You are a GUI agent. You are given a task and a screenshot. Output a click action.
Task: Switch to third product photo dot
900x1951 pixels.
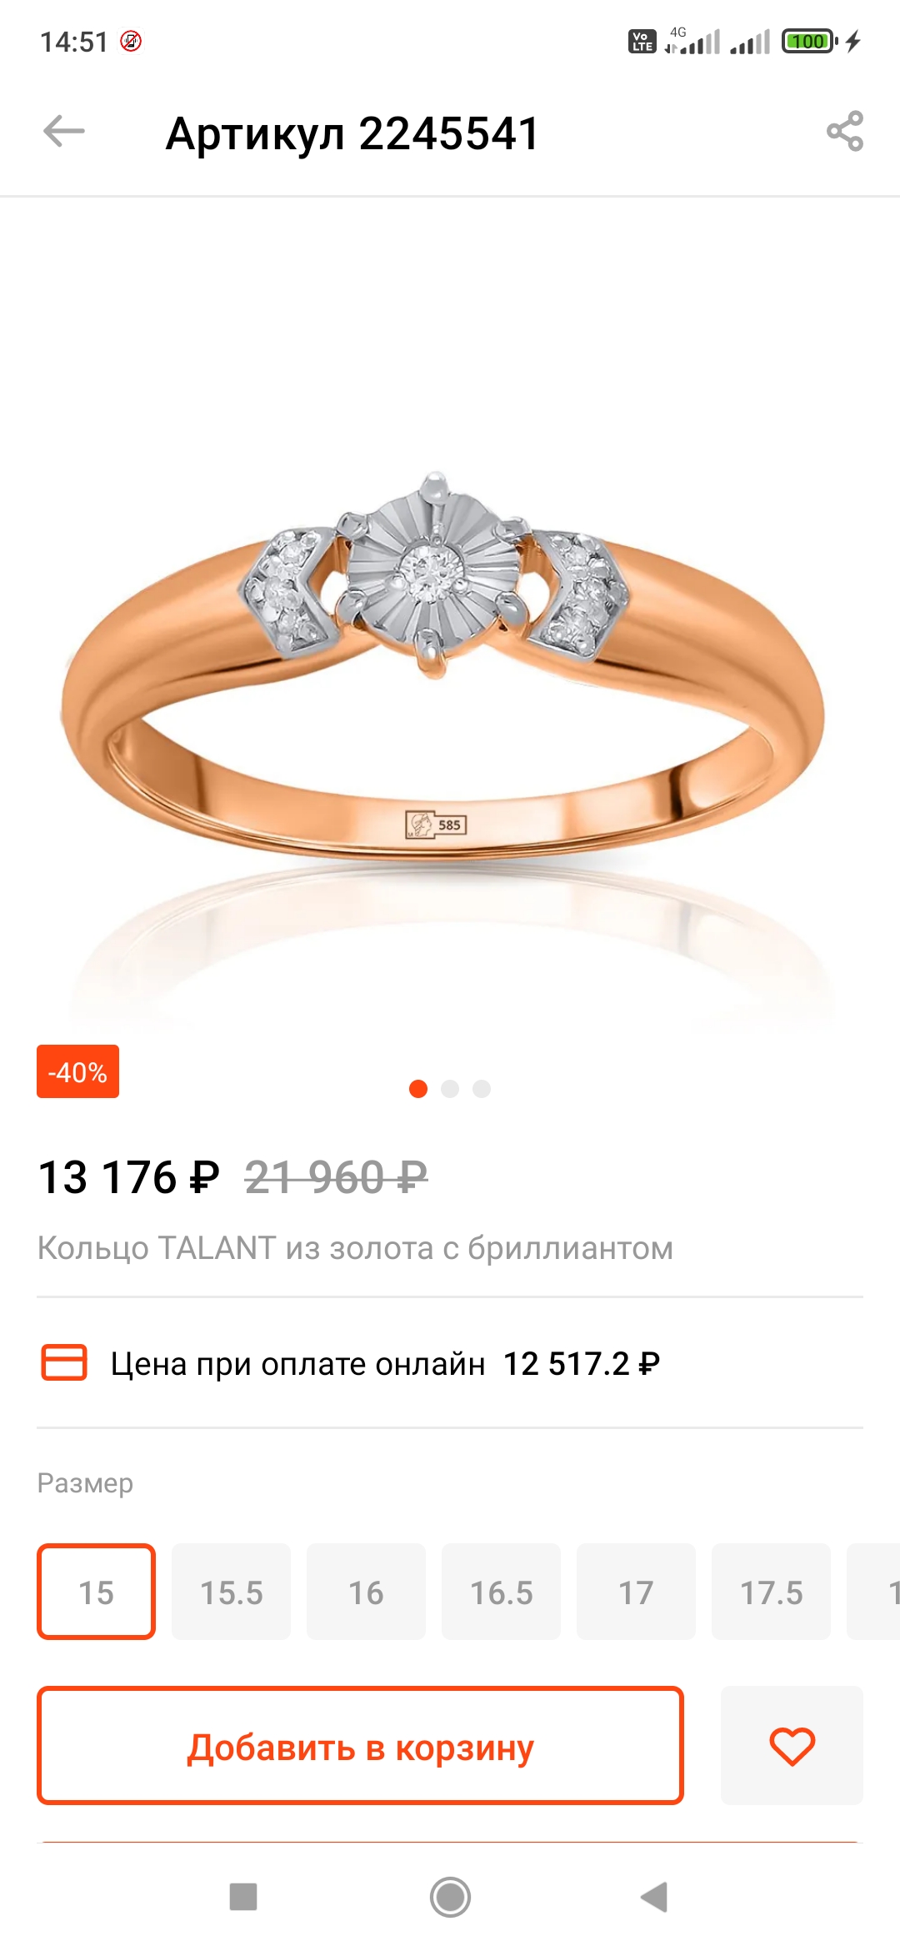point(482,1089)
